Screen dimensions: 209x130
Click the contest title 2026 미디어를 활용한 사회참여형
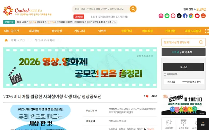[52, 97]
